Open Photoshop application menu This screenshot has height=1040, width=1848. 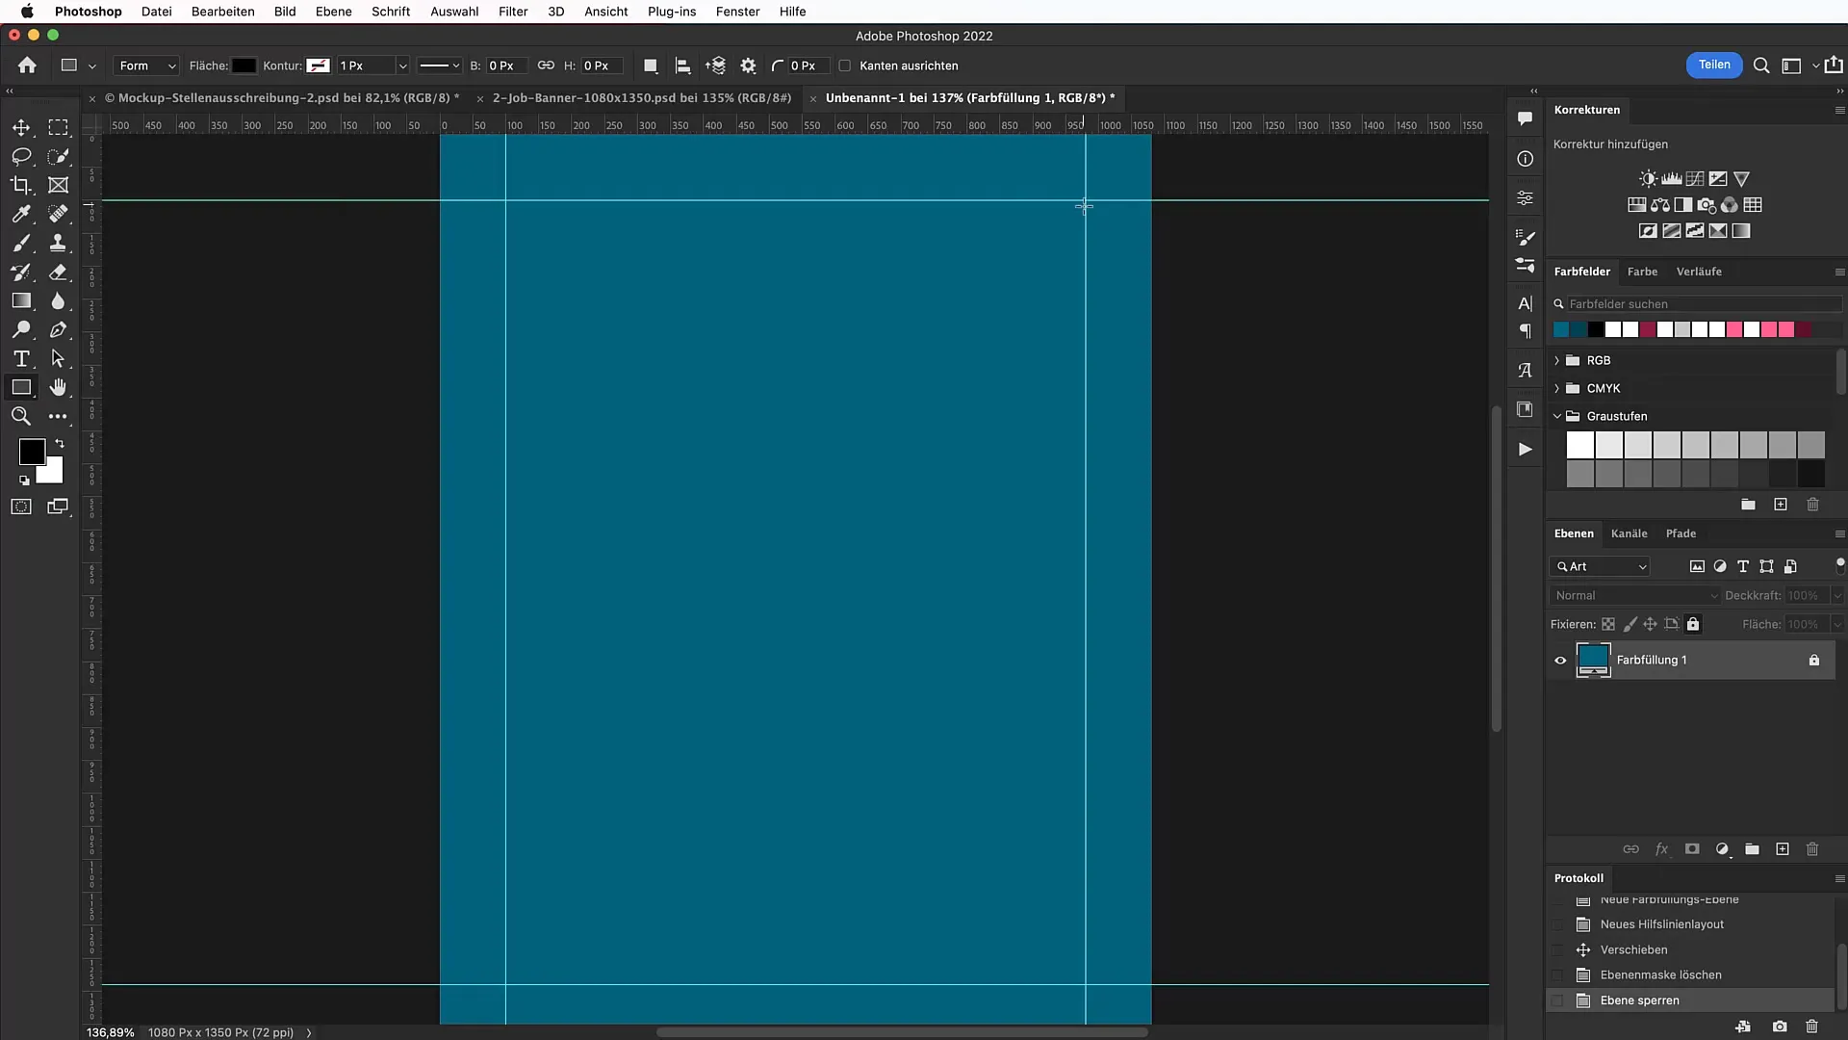tap(88, 12)
